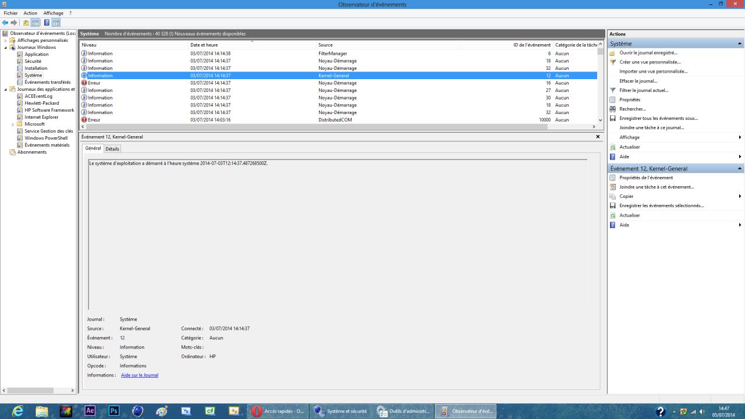Click Joindre une tâche à ce journal
The height and width of the screenshot is (419, 745).
(652, 127)
